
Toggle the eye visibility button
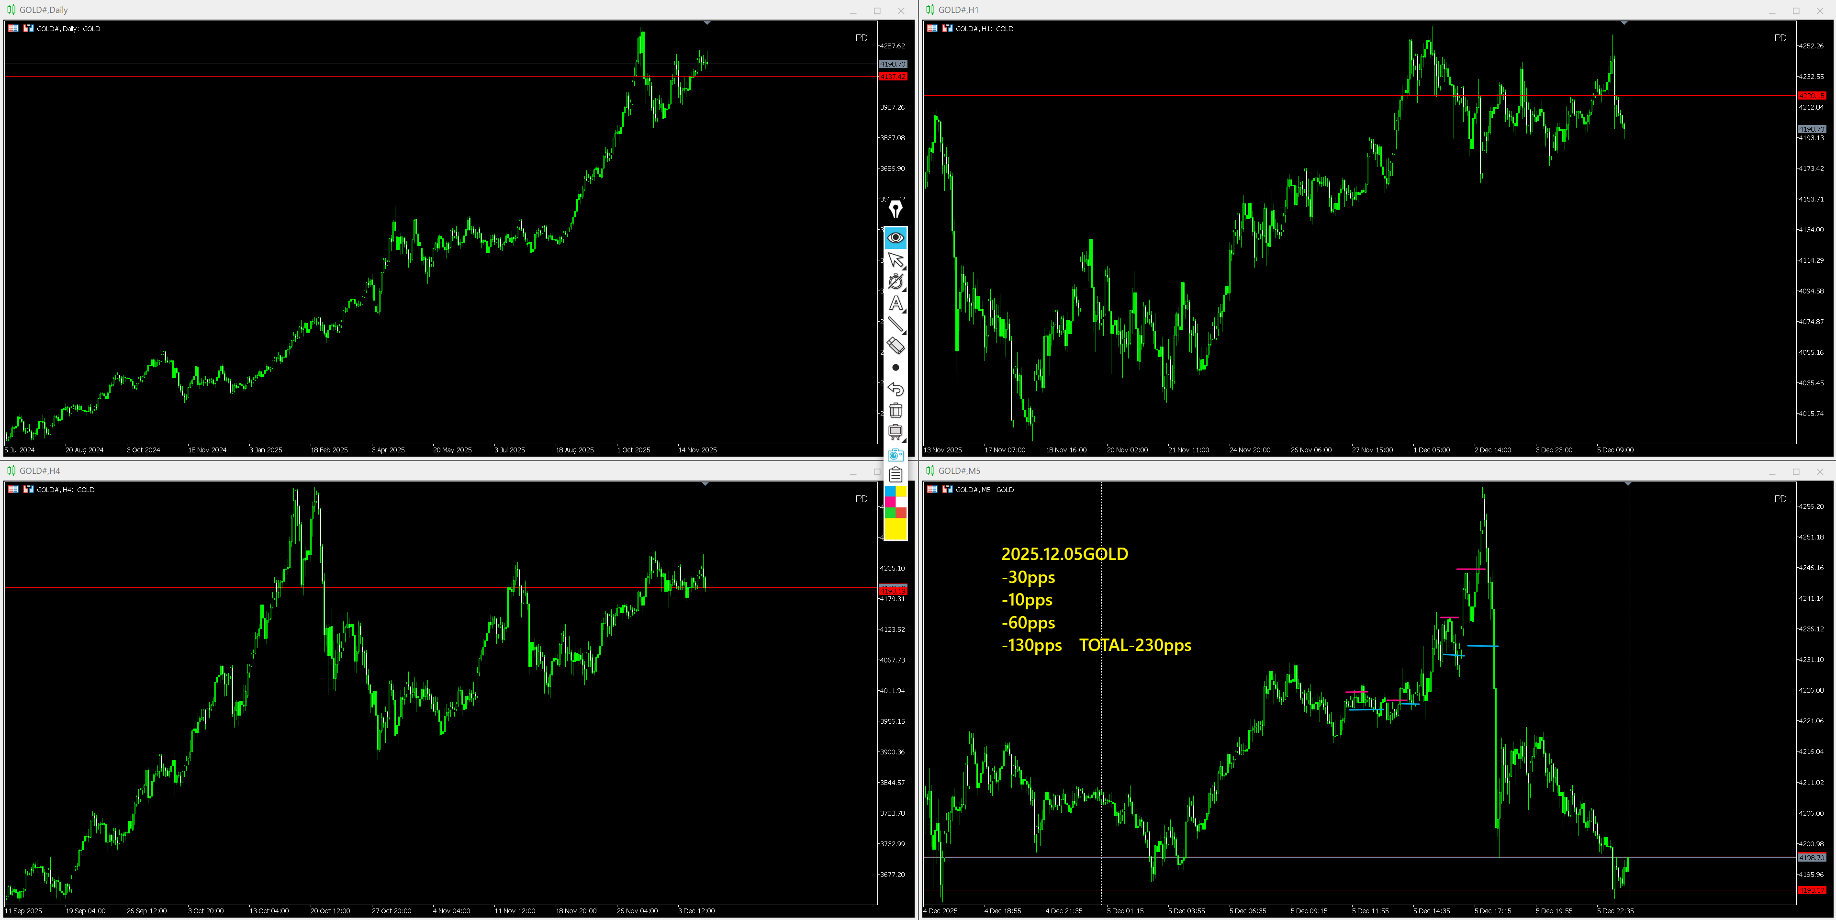(895, 237)
